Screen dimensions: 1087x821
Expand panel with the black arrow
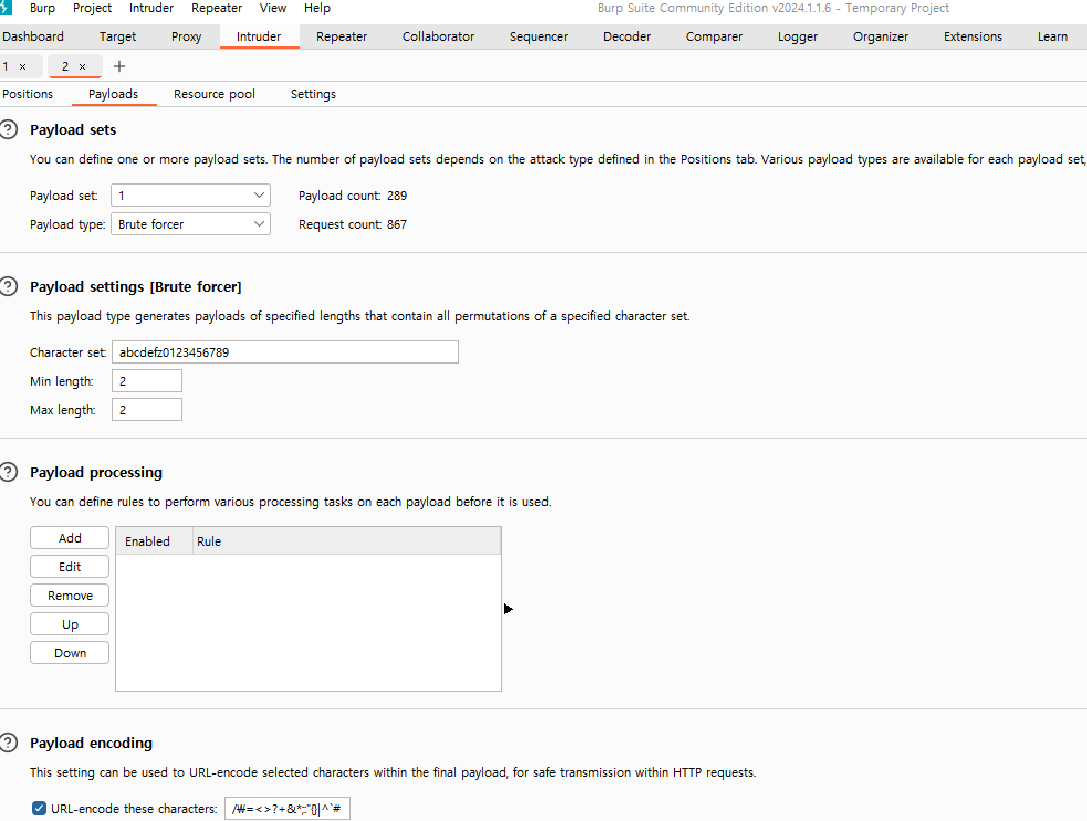tap(508, 609)
